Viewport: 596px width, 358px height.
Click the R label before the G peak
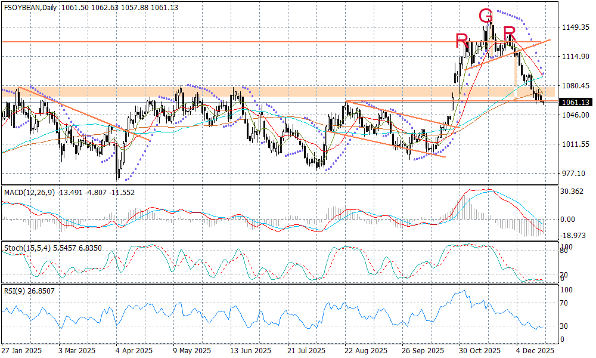[461, 41]
